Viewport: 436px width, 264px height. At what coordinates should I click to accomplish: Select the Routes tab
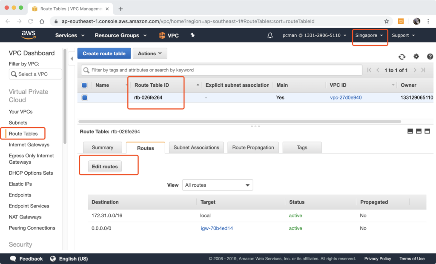tap(146, 148)
